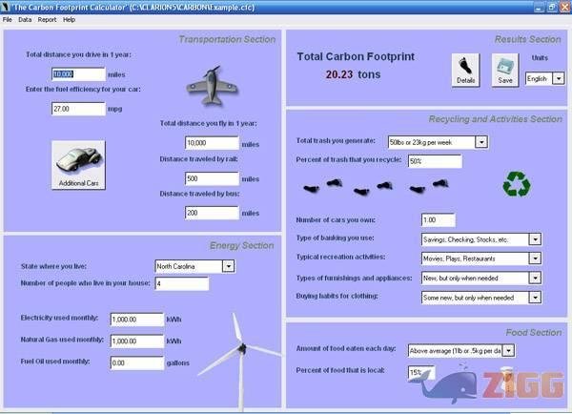Image resolution: width=572 pixels, height=414 pixels.
Task: Expand the total trash generated dropdown
Action: pyautogui.click(x=480, y=141)
